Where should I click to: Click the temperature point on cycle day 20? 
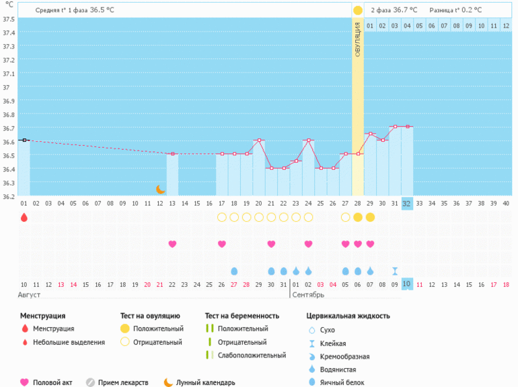click(259, 140)
